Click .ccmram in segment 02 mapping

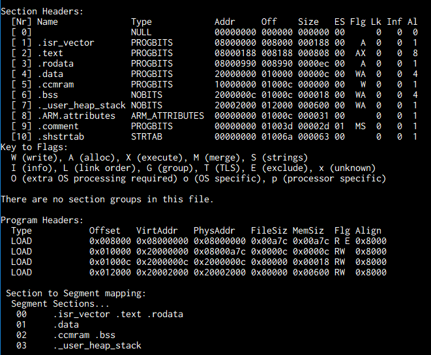point(71,335)
